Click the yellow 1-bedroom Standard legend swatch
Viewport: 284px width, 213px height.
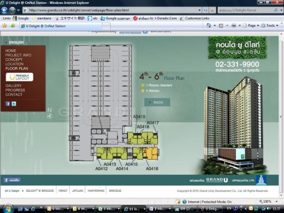tap(143, 85)
